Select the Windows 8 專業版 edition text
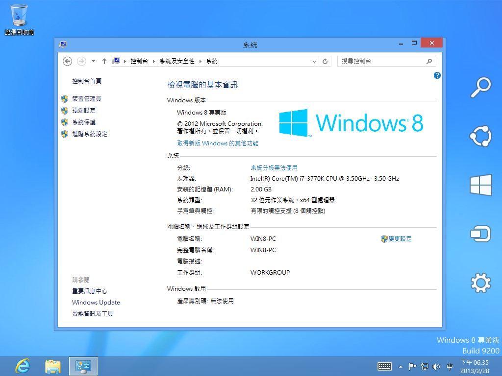The height and width of the screenshot is (376, 502). [201, 113]
